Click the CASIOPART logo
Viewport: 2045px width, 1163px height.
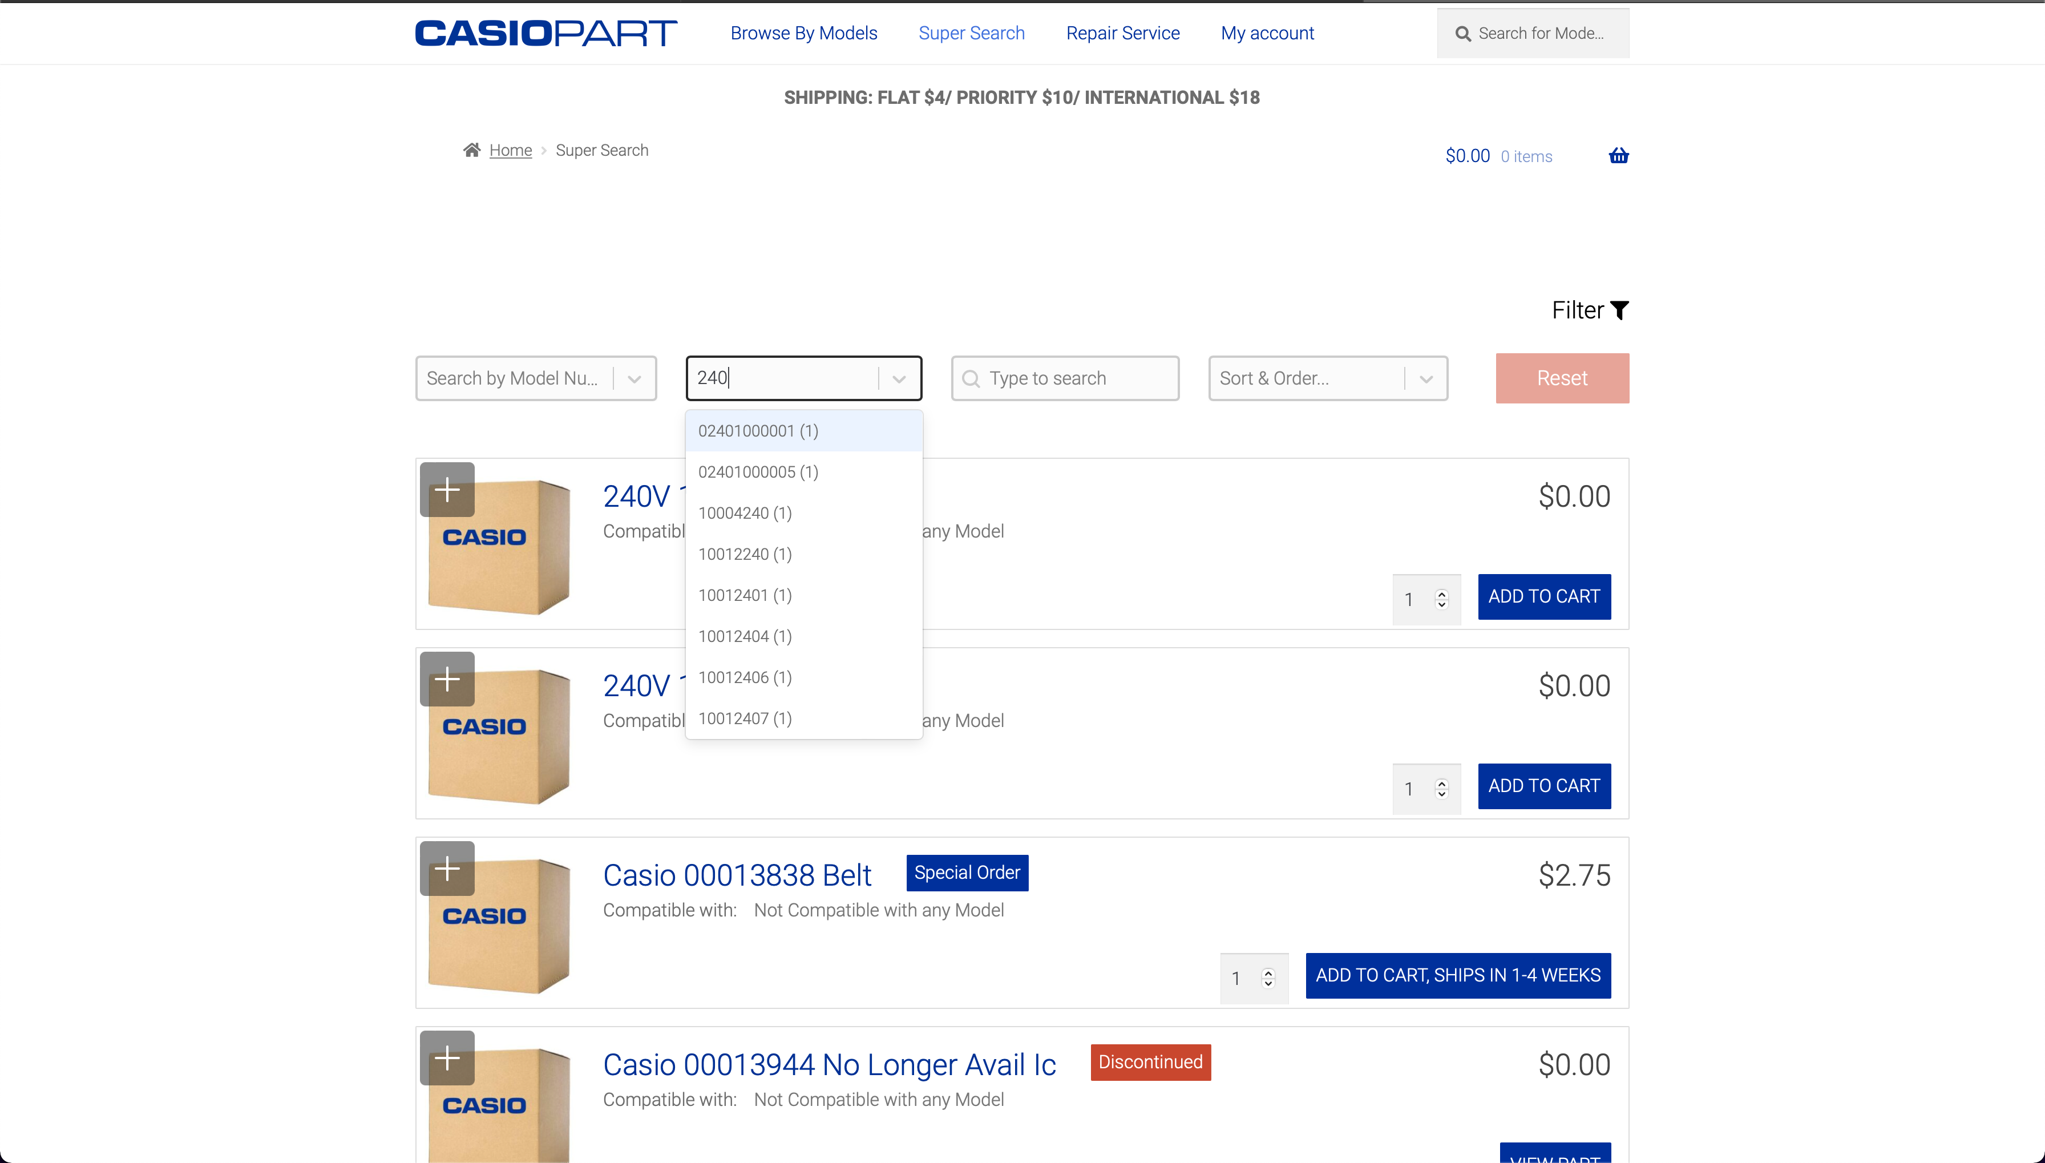546,33
